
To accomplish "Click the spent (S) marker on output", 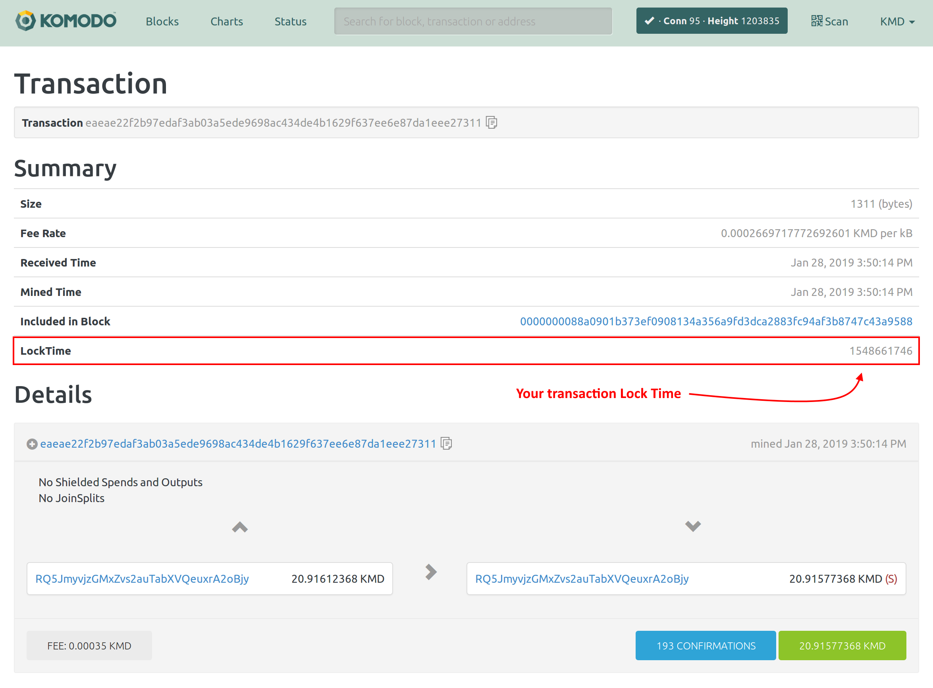I will point(891,578).
